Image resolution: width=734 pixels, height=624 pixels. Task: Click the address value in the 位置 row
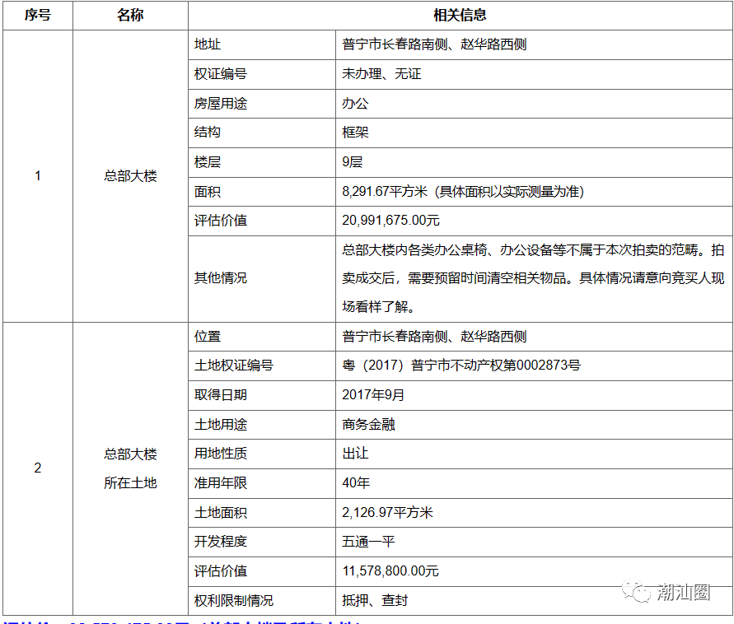click(434, 337)
